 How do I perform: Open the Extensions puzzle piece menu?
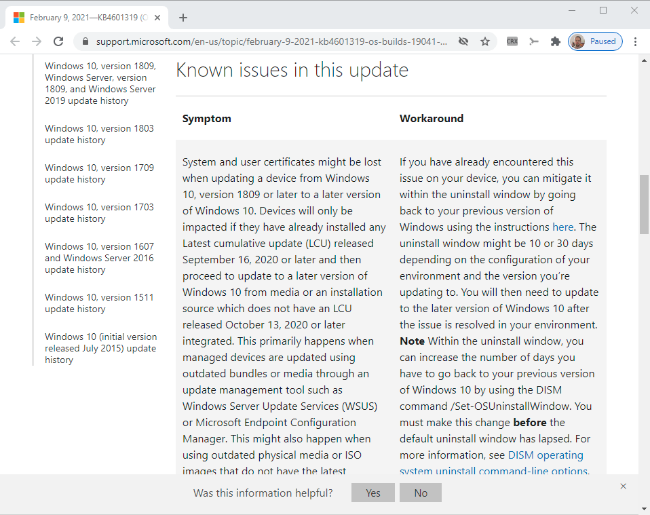(x=555, y=41)
